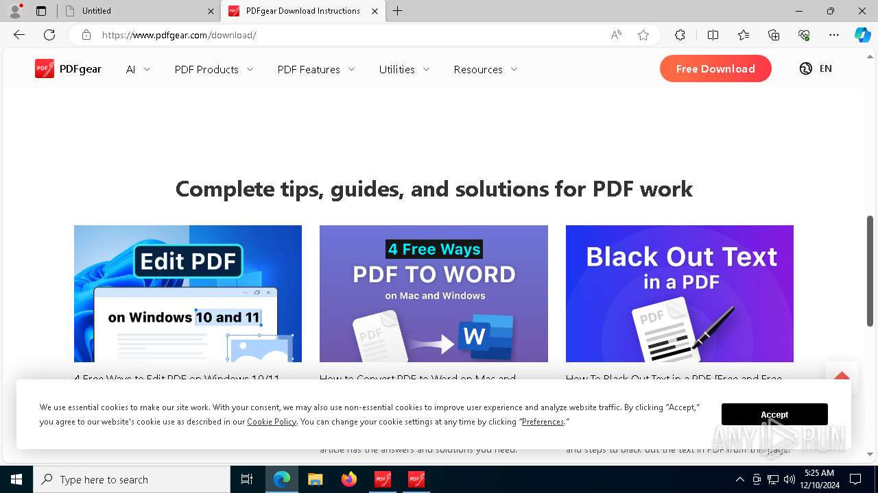This screenshot has width=878, height=493.
Task: Close the PDFgear Download Instructions tab
Action: 375,11
